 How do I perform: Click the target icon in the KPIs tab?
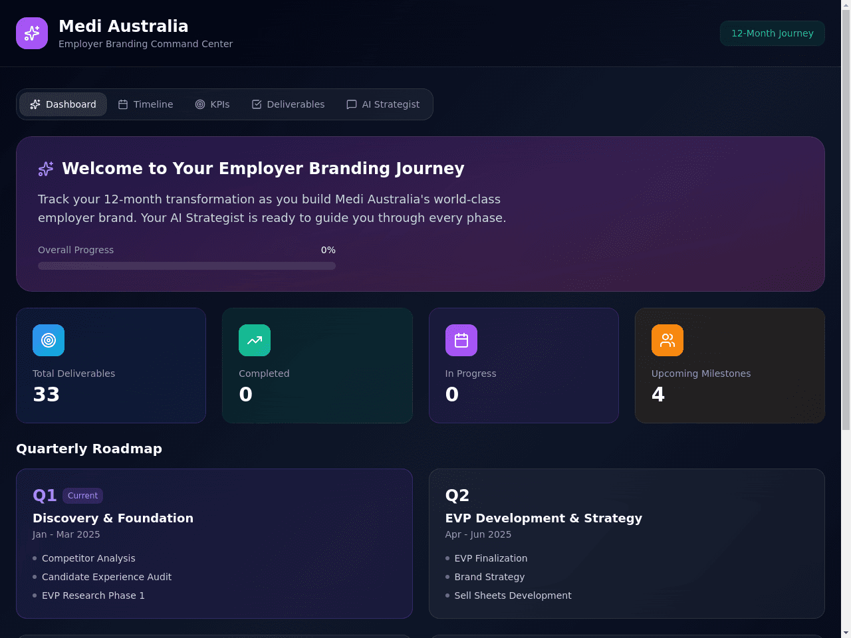(200, 104)
